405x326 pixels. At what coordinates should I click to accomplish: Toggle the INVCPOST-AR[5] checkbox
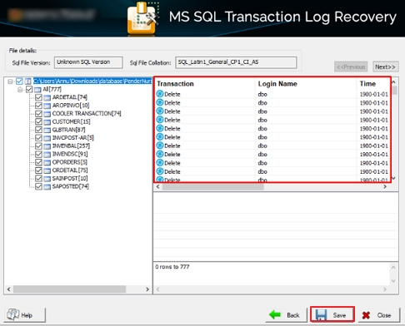pyautogui.click(x=38, y=138)
